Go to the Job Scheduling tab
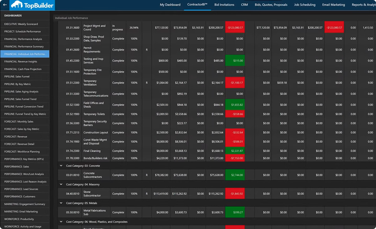Screen dimensions: 376x229 coord(305,5)
